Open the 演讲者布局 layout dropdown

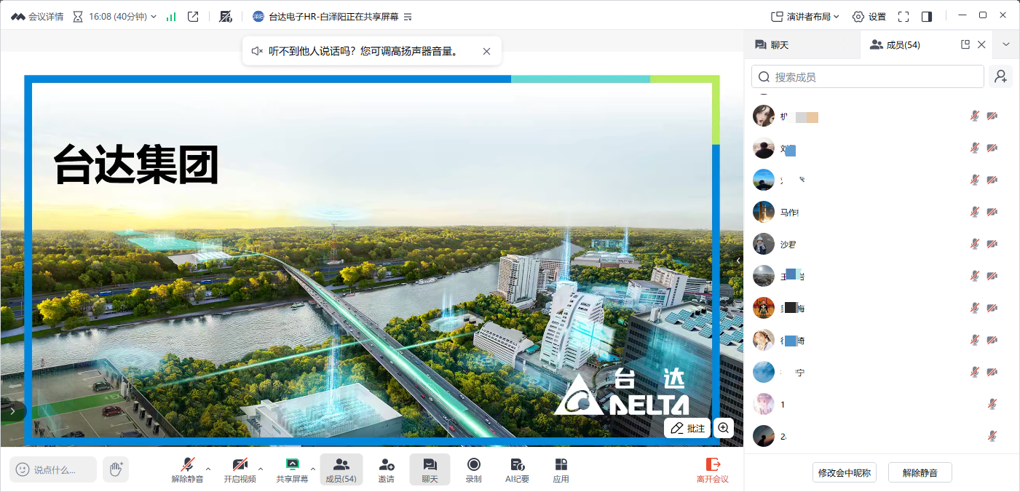point(805,16)
